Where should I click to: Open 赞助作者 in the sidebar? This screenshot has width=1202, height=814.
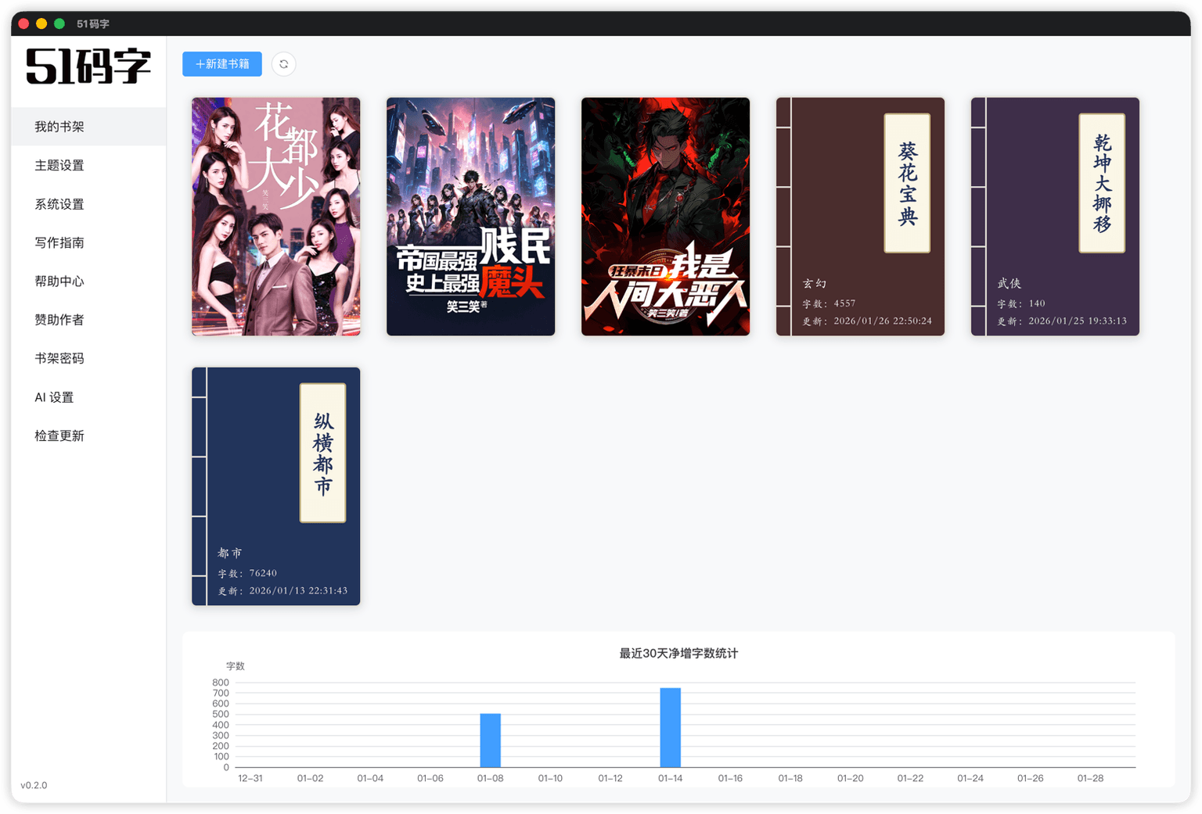[x=59, y=320]
